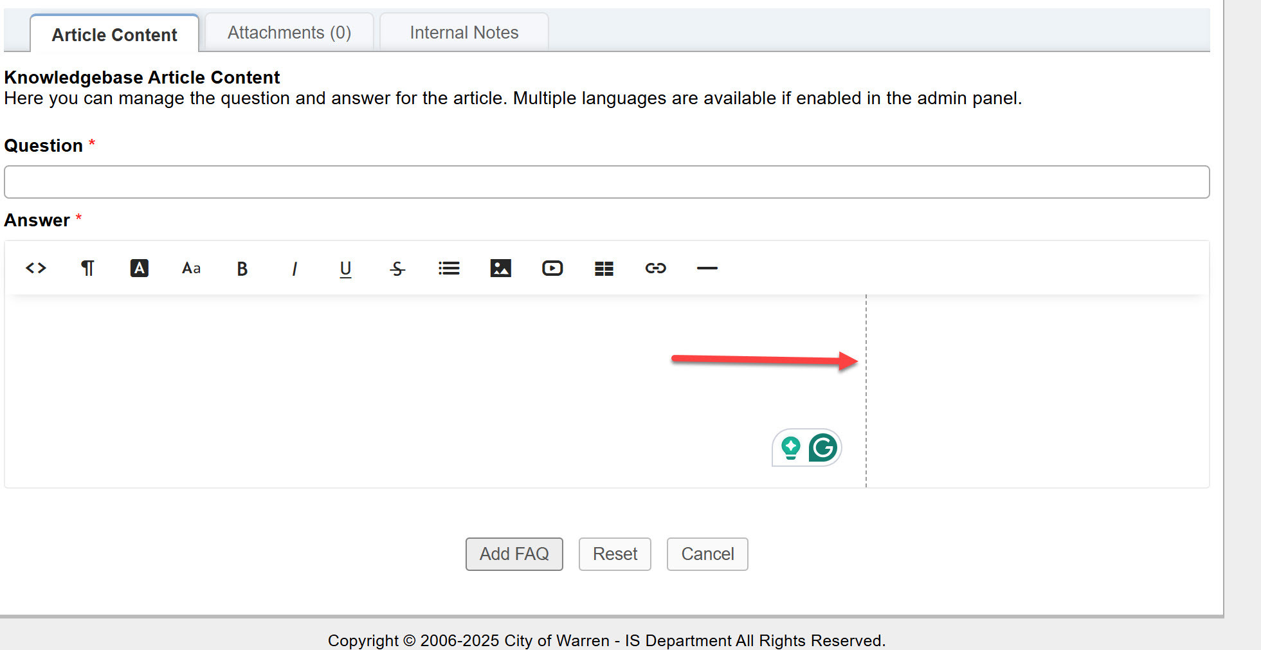This screenshot has height=650, width=1261.
Task: Insert an image into the answer
Action: (500, 268)
